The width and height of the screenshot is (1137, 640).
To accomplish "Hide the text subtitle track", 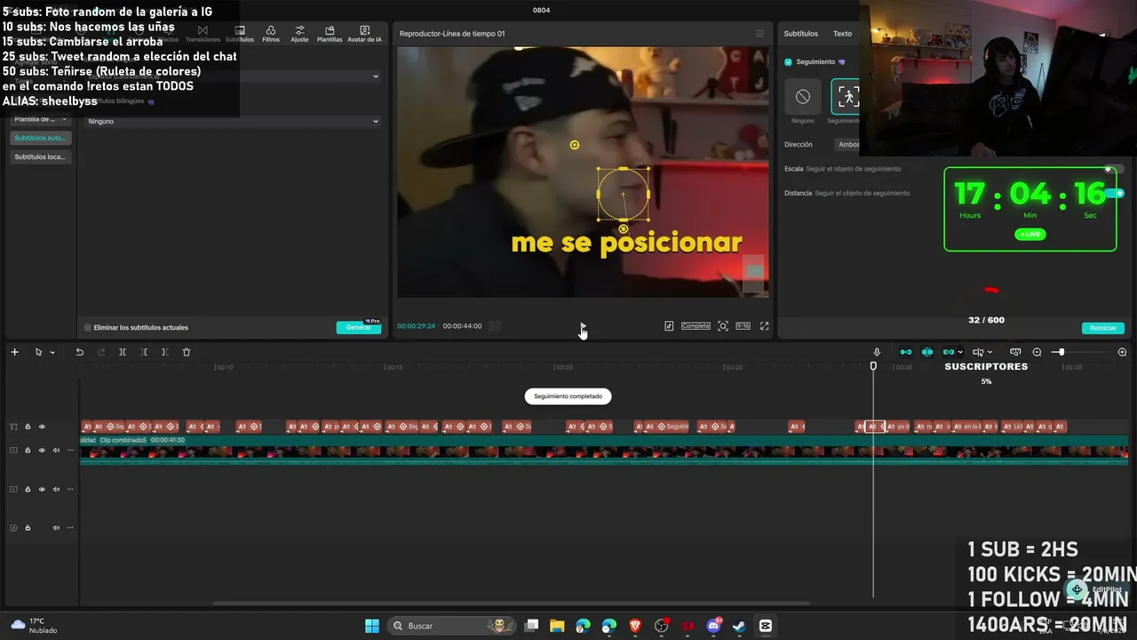I will pos(42,427).
